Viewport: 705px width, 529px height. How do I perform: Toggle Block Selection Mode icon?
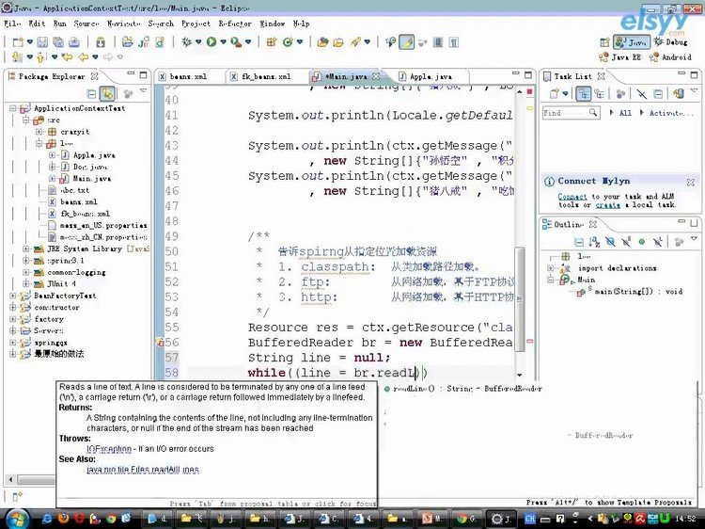point(438,42)
